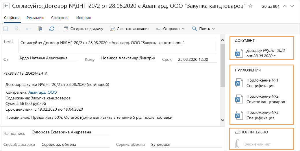Refresh the task with refresh icon

click(x=52, y=29)
